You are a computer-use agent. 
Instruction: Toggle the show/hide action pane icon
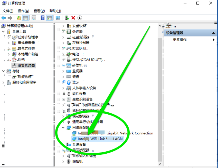[x=49, y=18]
